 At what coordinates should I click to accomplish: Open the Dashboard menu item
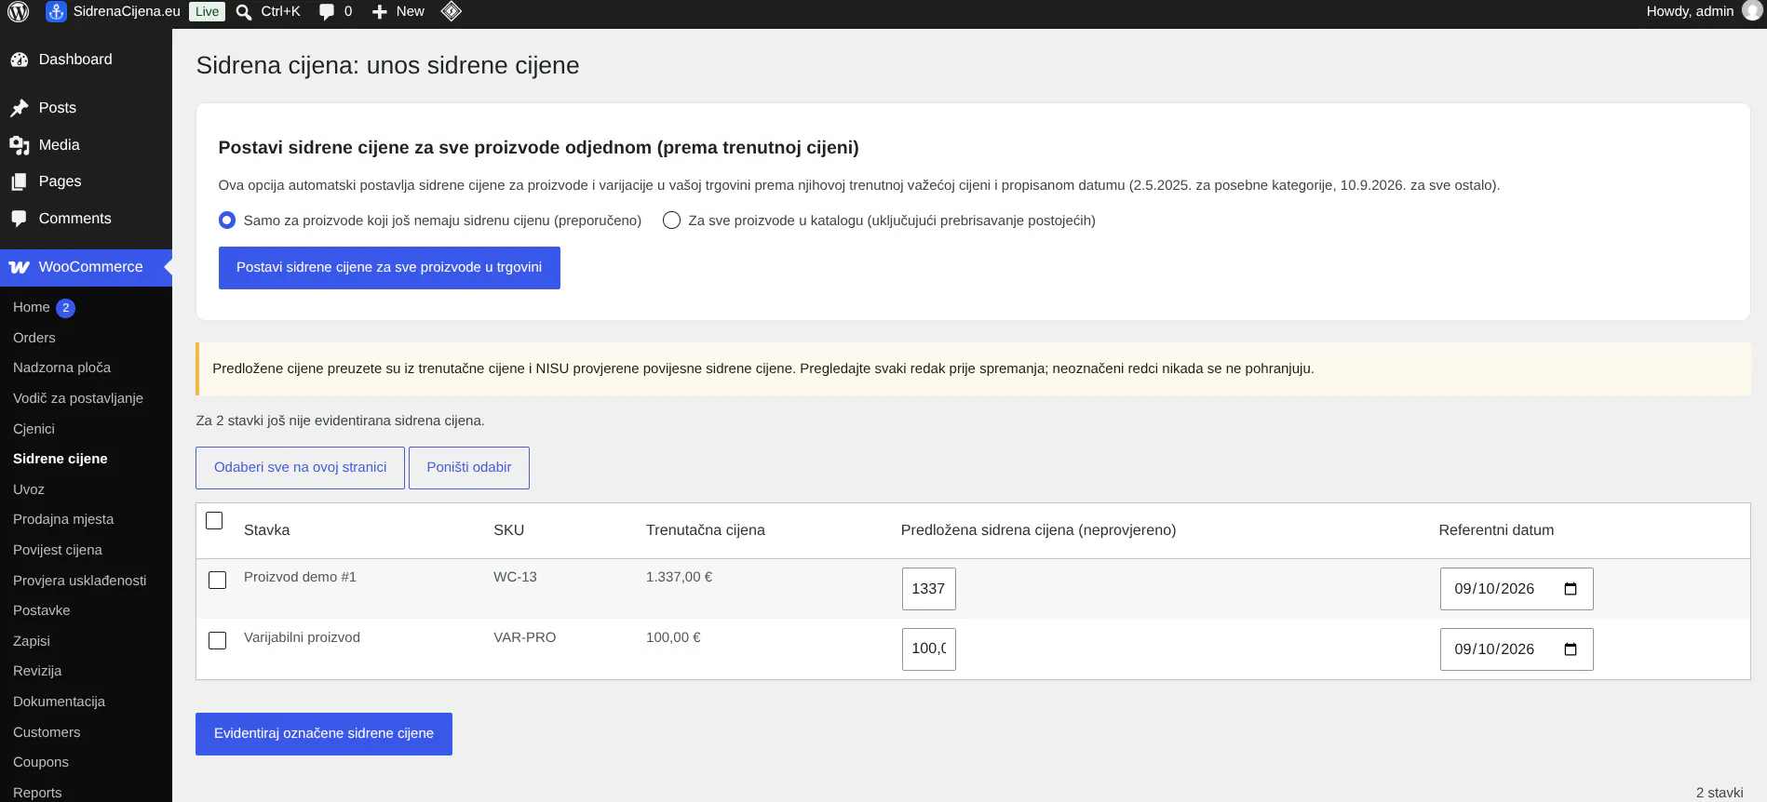(86, 60)
